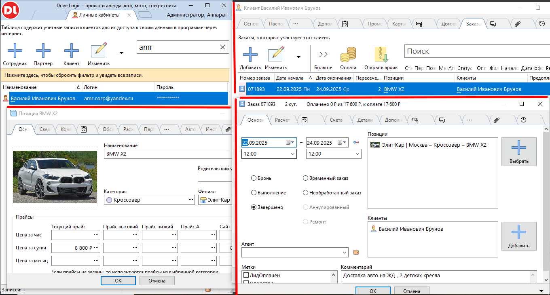
Task: Click the Drive Logic DL logo
Action: pyautogui.click(x=10, y=10)
